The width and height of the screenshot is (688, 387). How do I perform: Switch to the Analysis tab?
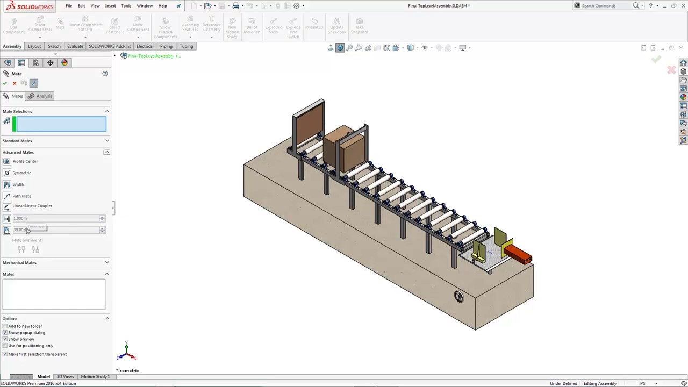click(x=40, y=96)
